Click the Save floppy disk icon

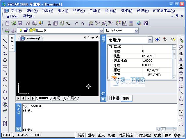[20, 23]
